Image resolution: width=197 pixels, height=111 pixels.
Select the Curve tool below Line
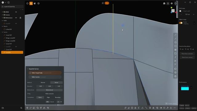point(175,39)
